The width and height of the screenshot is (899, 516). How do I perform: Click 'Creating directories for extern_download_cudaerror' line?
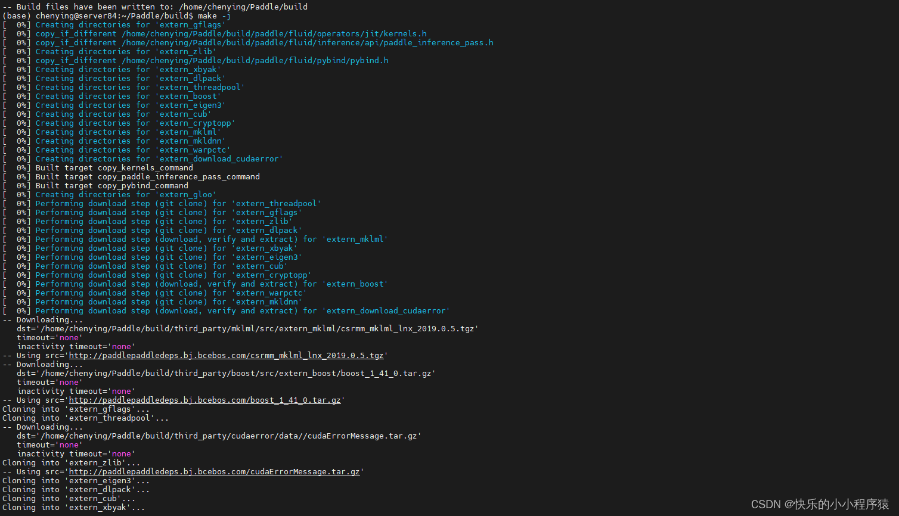pos(143,158)
